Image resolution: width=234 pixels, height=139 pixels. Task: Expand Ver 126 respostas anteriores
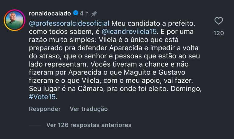click(x=89, y=125)
